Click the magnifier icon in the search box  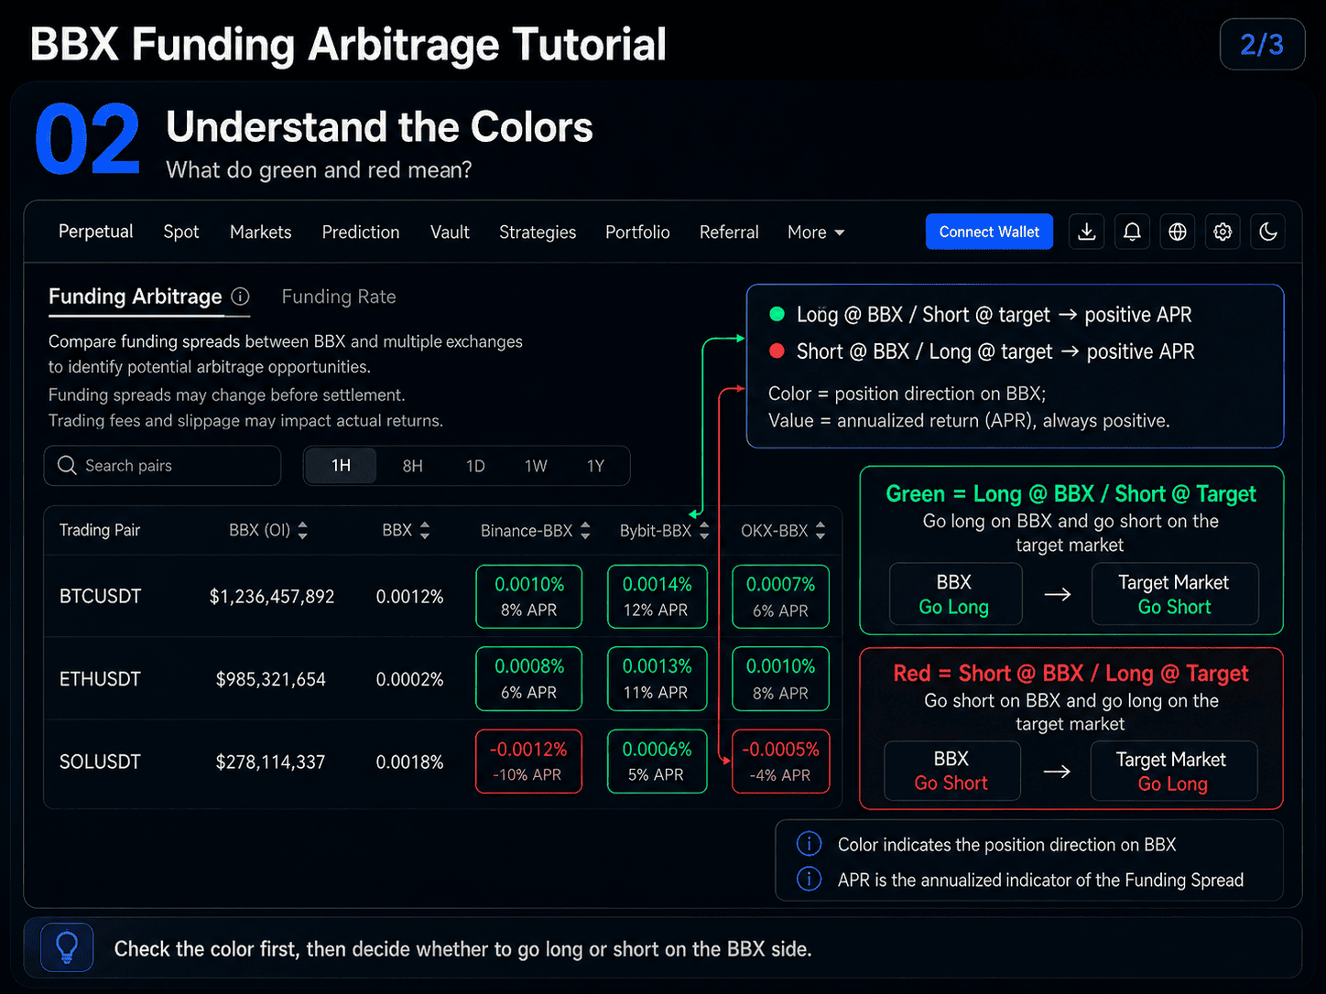67,465
